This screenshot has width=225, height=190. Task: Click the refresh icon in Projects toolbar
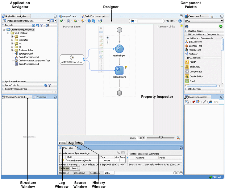pos(38,25)
